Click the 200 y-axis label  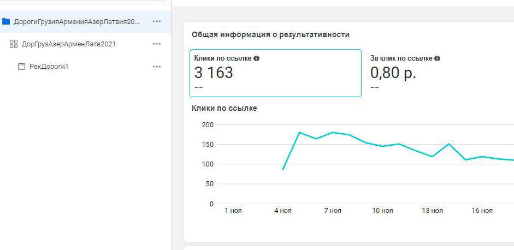pyautogui.click(x=208, y=125)
